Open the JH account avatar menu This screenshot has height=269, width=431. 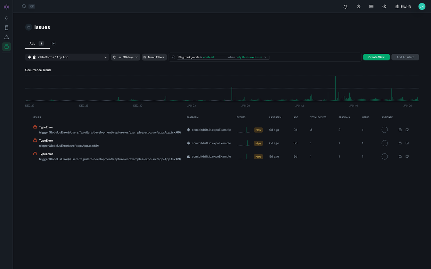(422, 6)
